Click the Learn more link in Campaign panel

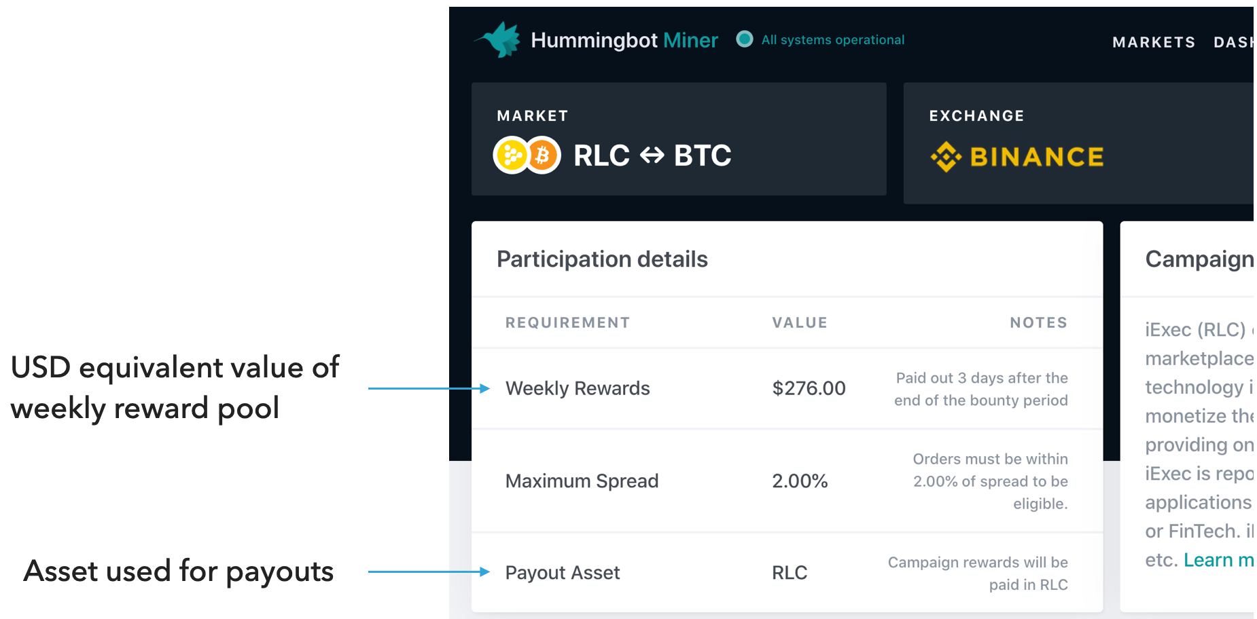coord(1218,560)
